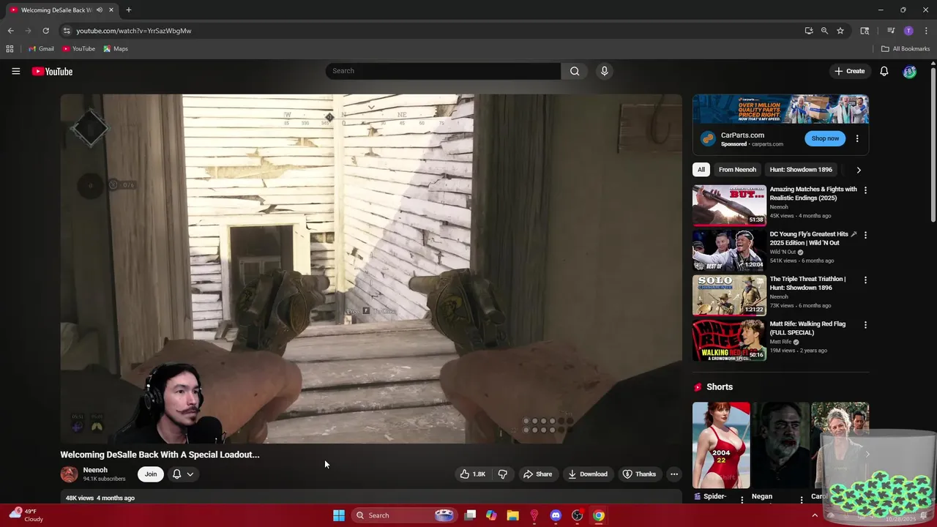
Task: Open OBS Studio from the taskbar
Action: pyautogui.click(x=577, y=515)
